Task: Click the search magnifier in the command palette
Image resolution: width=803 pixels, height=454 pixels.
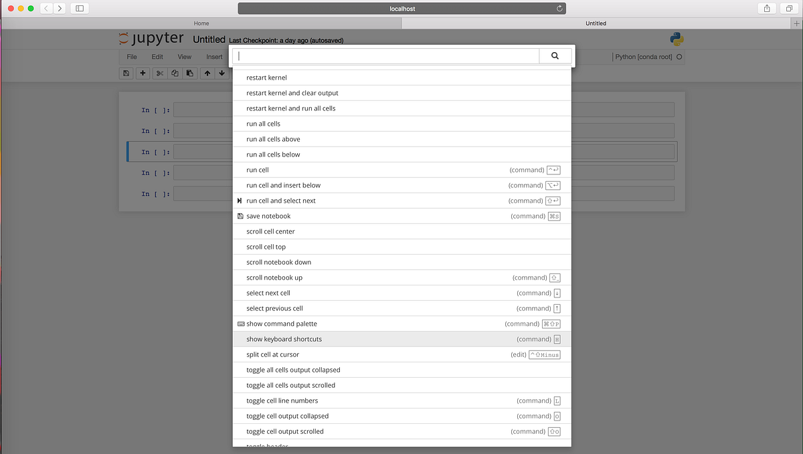Action: pyautogui.click(x=555, y=55)
